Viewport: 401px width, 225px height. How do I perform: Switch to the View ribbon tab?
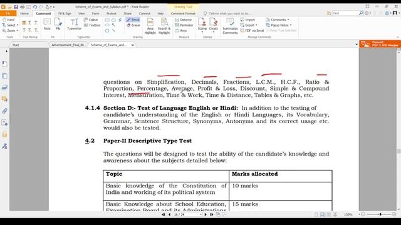tap(81, 14)
